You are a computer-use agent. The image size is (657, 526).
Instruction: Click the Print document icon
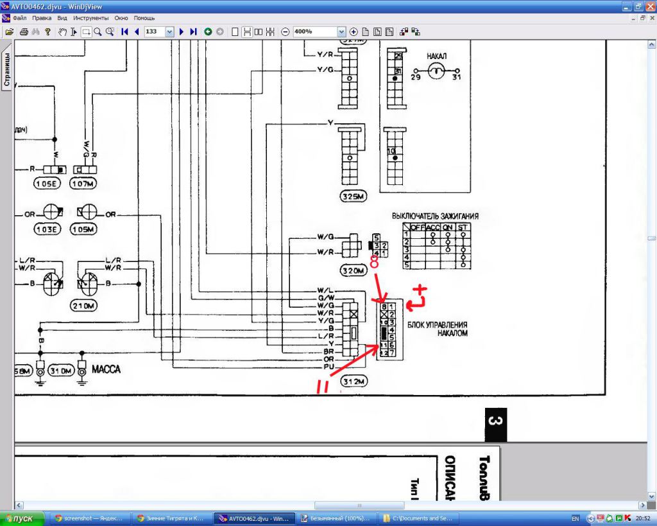pos(24,31)
